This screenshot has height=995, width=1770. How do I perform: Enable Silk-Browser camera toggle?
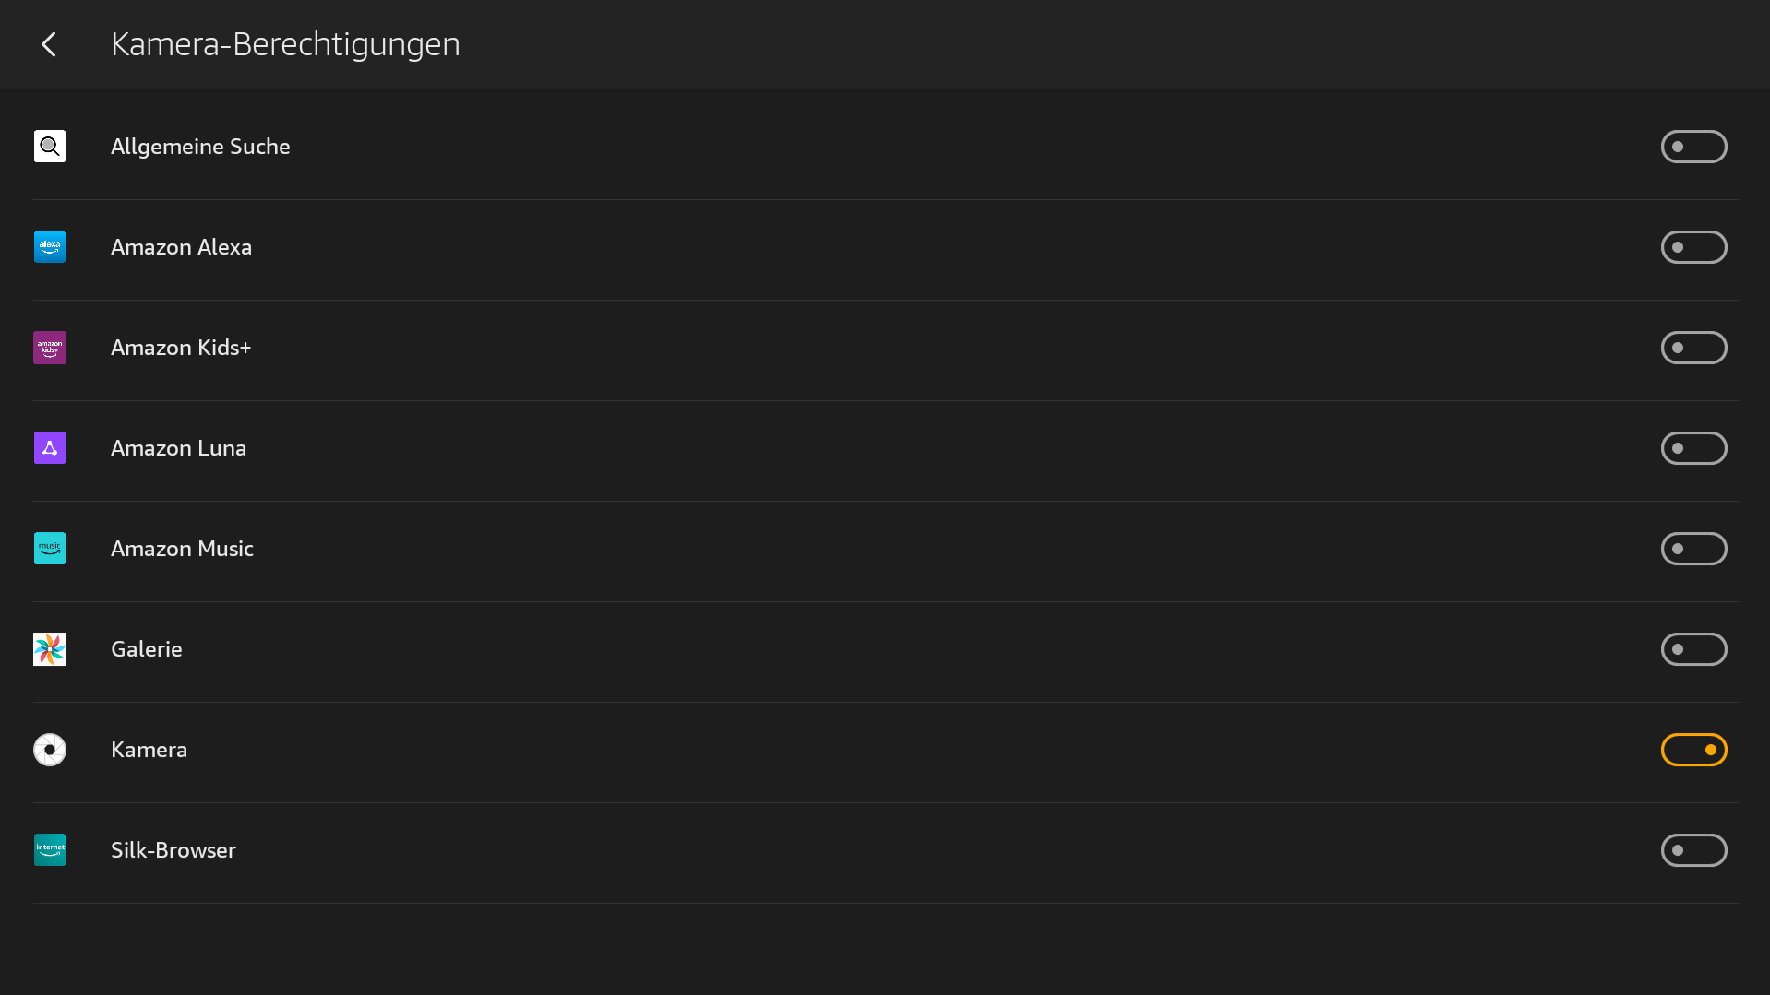(x=1693, y=850)
